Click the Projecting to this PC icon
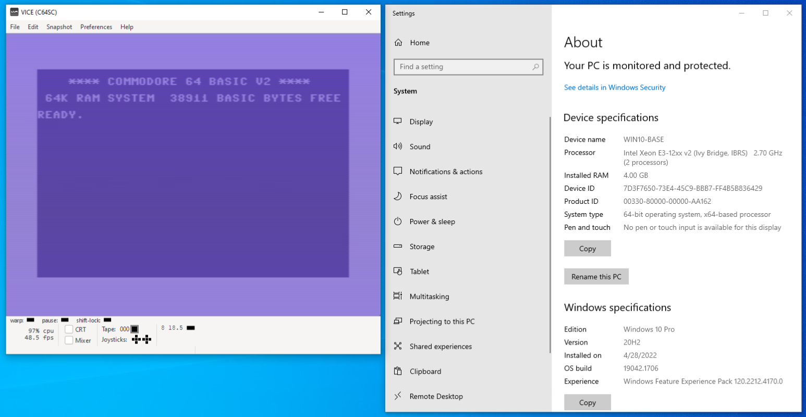The image size is (806, 417). coord(398,321)
